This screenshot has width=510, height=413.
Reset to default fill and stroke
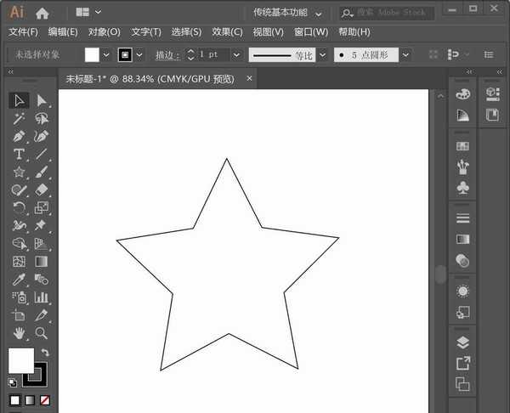tap(13, 381)
